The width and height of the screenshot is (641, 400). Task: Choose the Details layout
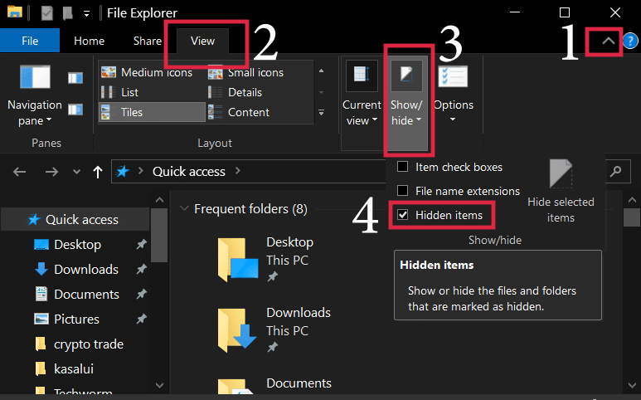235,92
